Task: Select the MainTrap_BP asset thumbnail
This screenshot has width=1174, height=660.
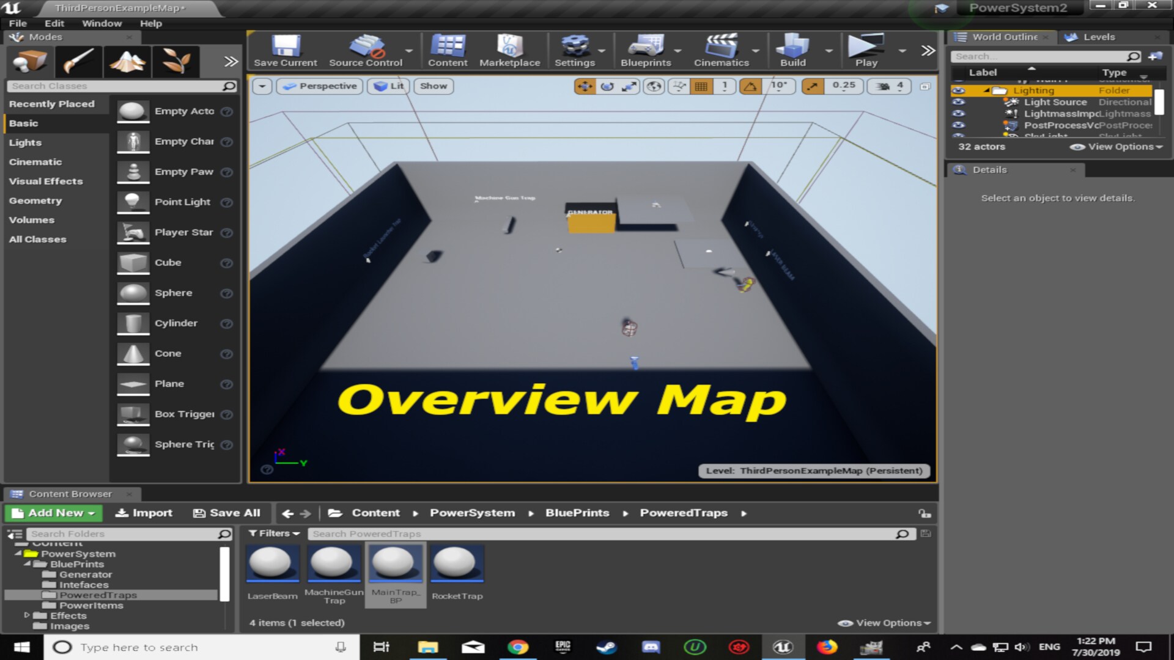Action: 396,563
